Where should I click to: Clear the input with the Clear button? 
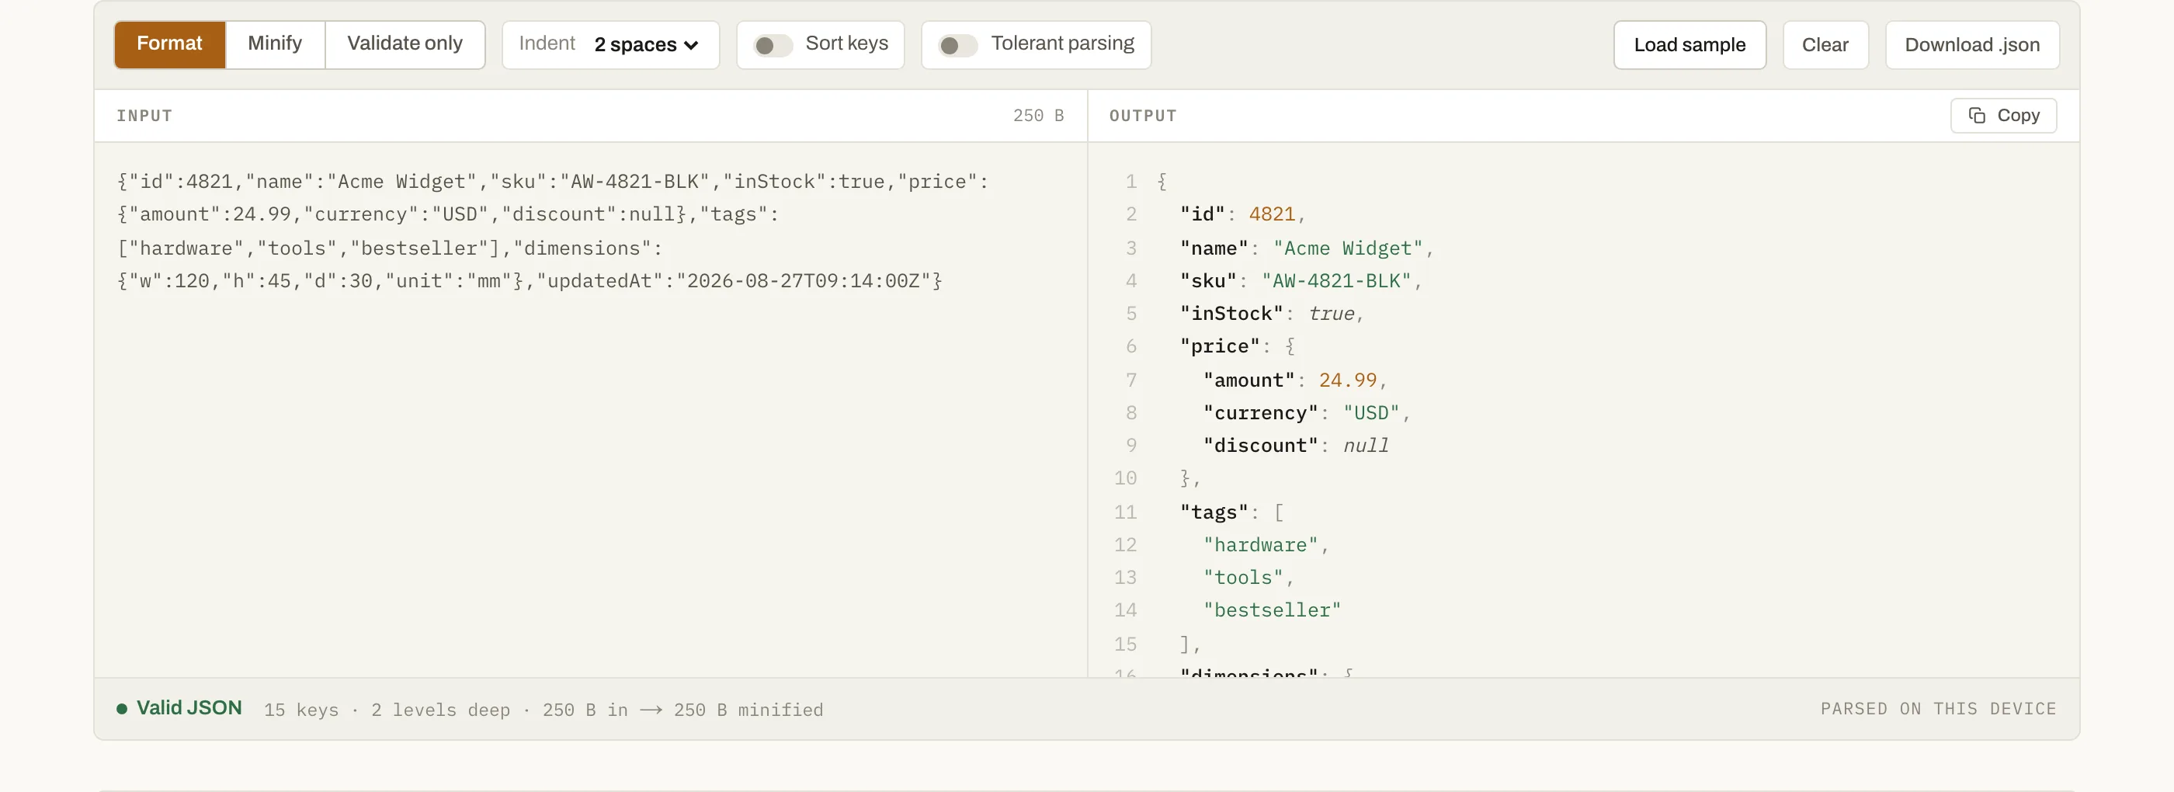pos(1825,45)
